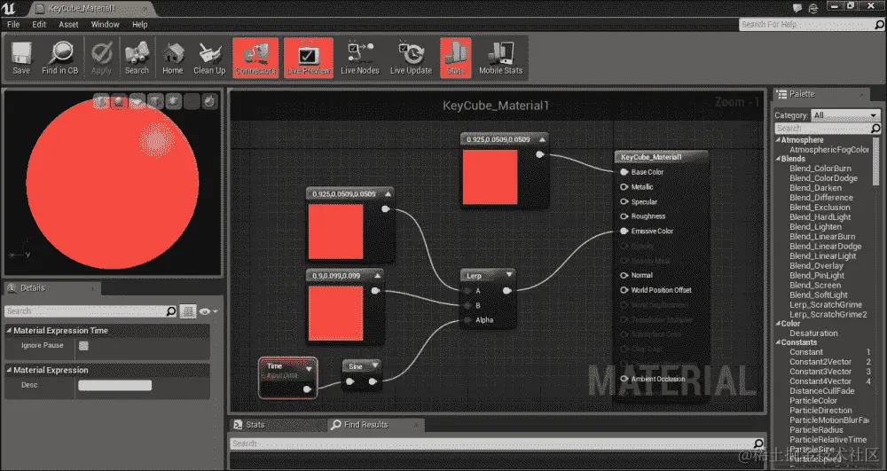887x471 pixels.
Task: Open the Edit menu
Action: click(x=39, y=24)
